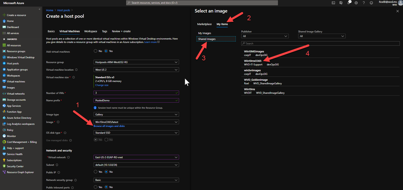Open Function App sidebar icon
This screenshot has width=403, height=190.
click(4, 112)
